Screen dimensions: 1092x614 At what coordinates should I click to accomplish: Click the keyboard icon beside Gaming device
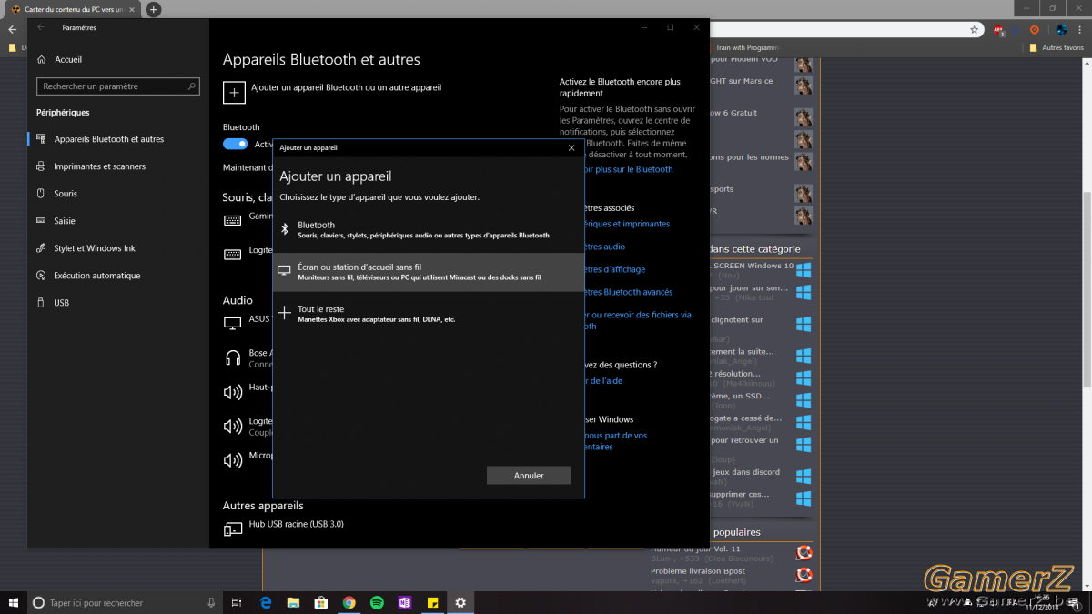[x=233, y=219]
